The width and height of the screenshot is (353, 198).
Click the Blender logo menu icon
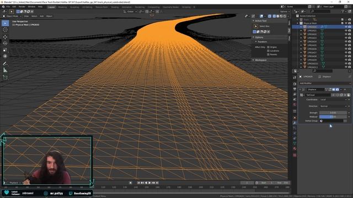point(3,7)
